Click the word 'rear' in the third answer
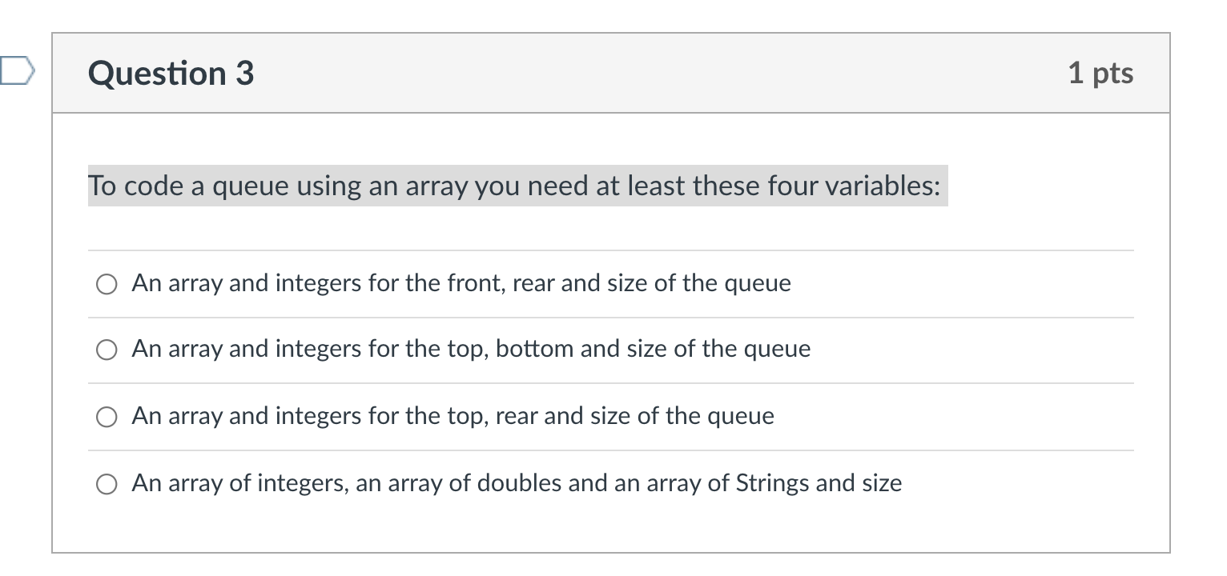 [x=516, y=416]
